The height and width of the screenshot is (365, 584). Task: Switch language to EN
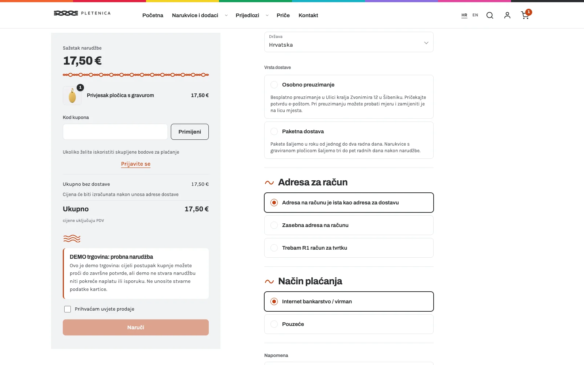point(475,15)
